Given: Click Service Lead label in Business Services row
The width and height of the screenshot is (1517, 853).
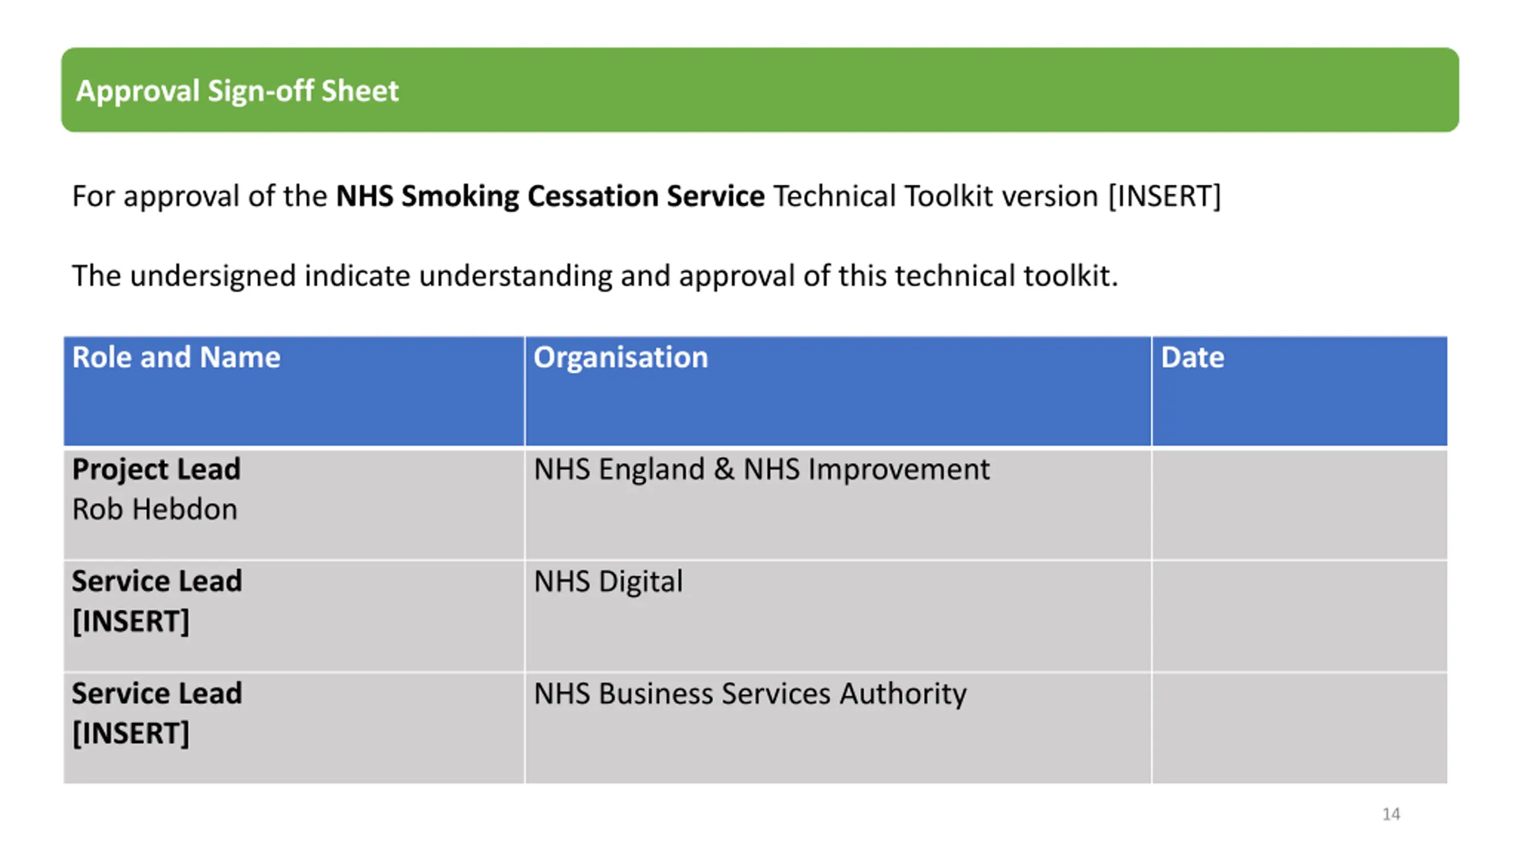Looking at the screenshot, I should (157, 693).
